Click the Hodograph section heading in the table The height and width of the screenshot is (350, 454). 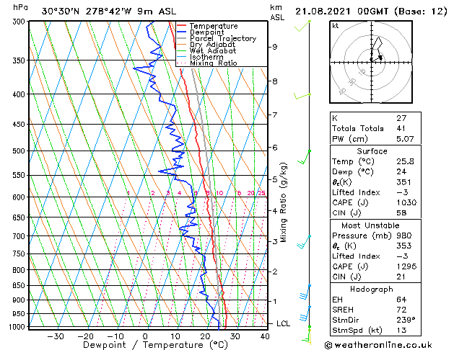click(x=372, y=289)
